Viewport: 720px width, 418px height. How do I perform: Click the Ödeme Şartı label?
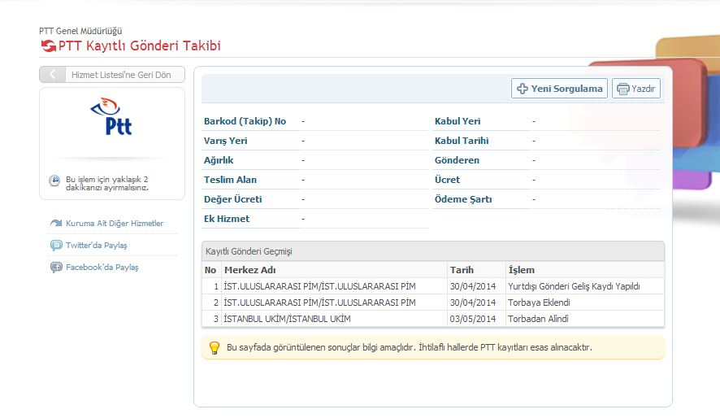tap(463, 199)
